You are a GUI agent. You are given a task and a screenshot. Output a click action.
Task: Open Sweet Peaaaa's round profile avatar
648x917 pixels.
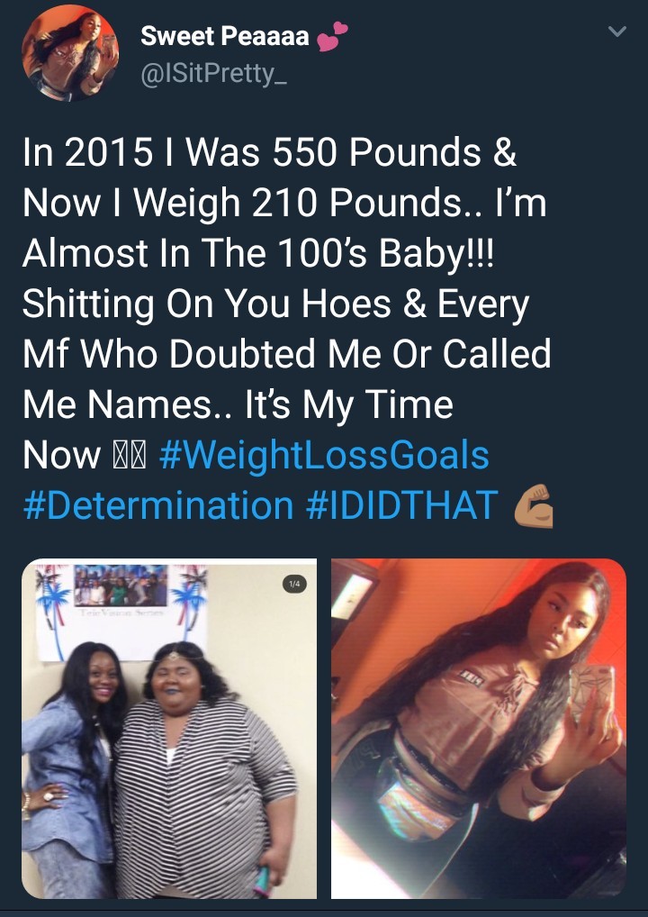[x=70, y=52]
